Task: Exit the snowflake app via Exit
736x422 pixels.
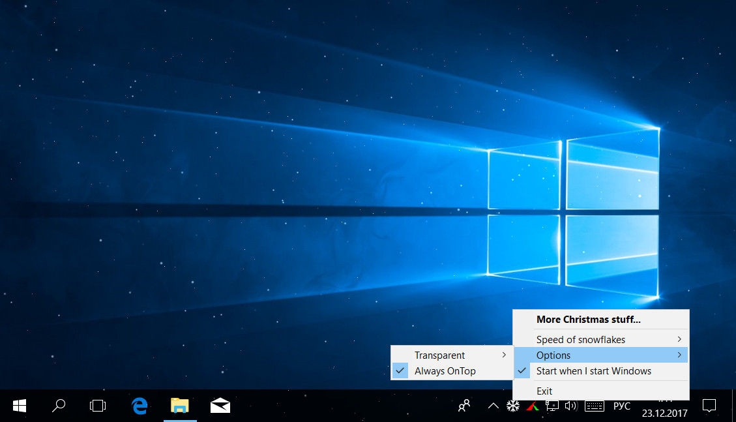Action: tap(601, 391)
